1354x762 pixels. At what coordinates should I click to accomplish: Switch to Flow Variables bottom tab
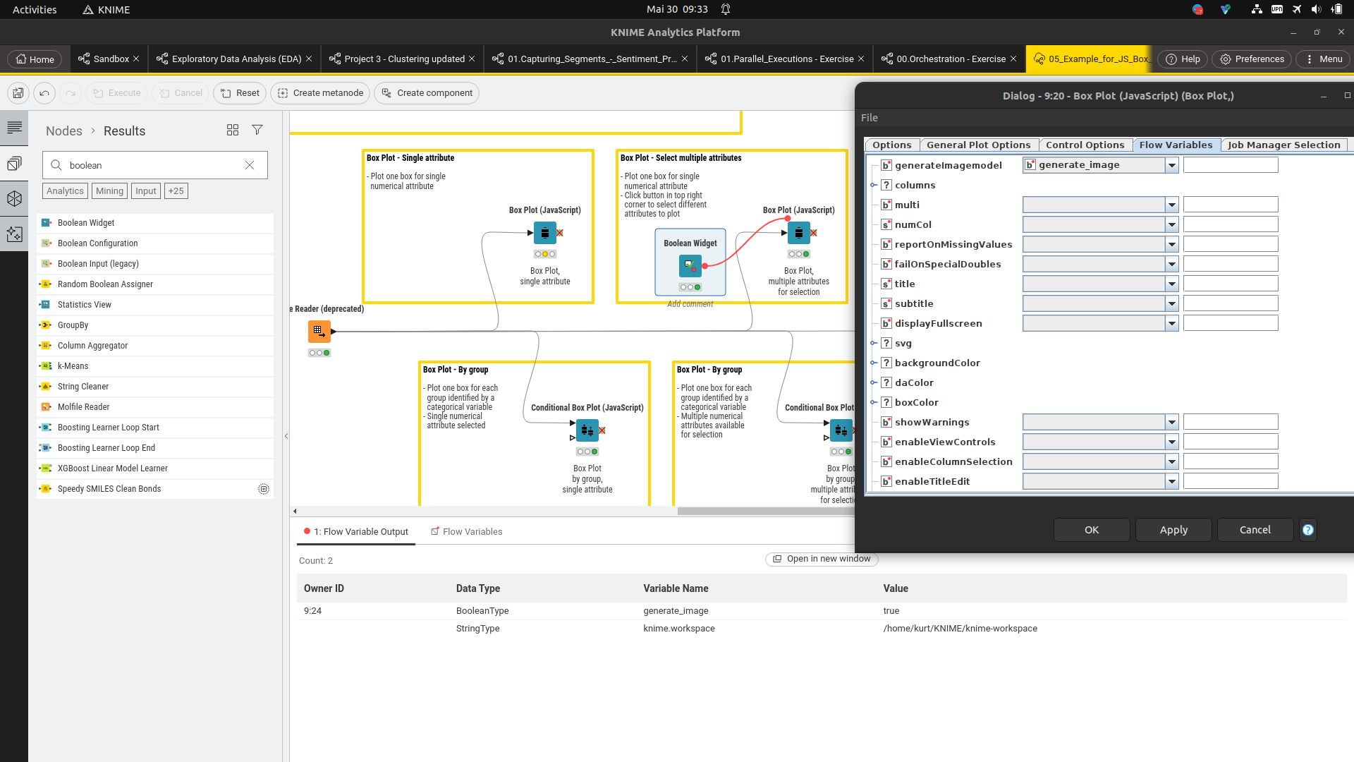467,532
